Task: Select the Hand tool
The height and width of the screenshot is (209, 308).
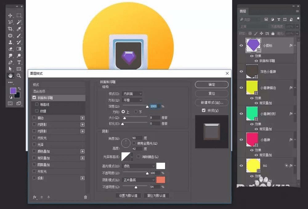Action: 10,76
